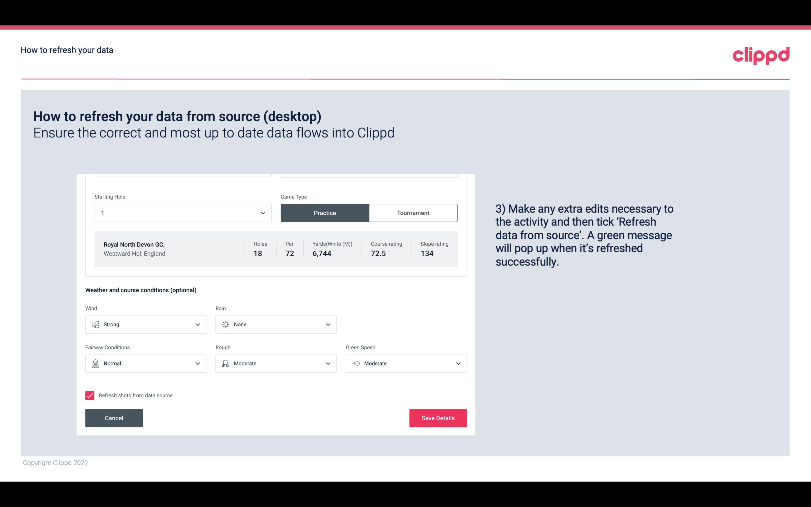
Task: Expand the Rough condition dropdown
Action: pyautogui.click(x=328, y=363)
